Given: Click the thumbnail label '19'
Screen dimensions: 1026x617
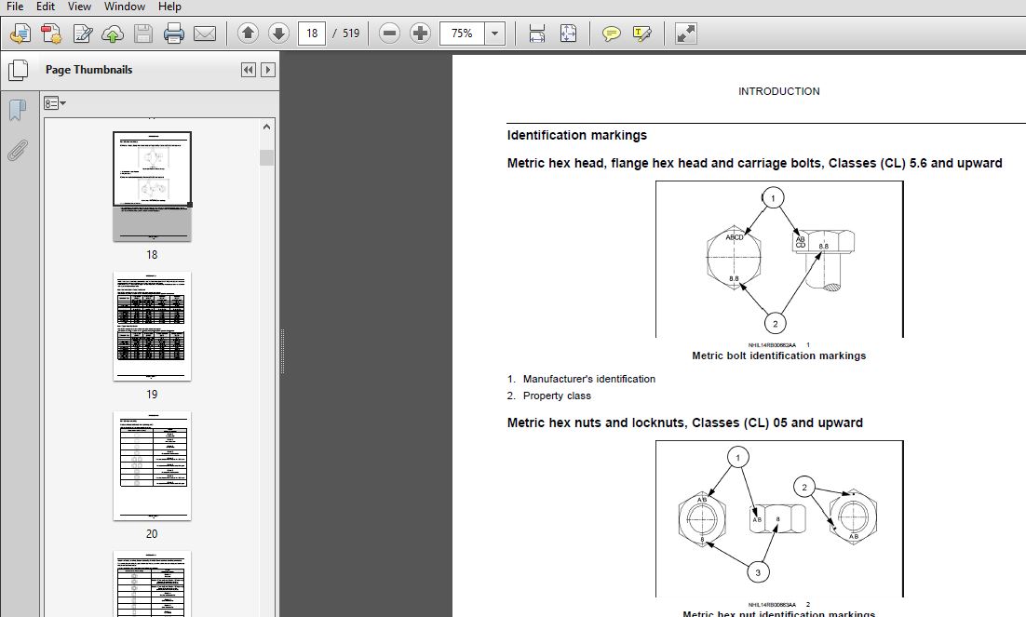Looking at the screenshot, I should tap(152, 395).
